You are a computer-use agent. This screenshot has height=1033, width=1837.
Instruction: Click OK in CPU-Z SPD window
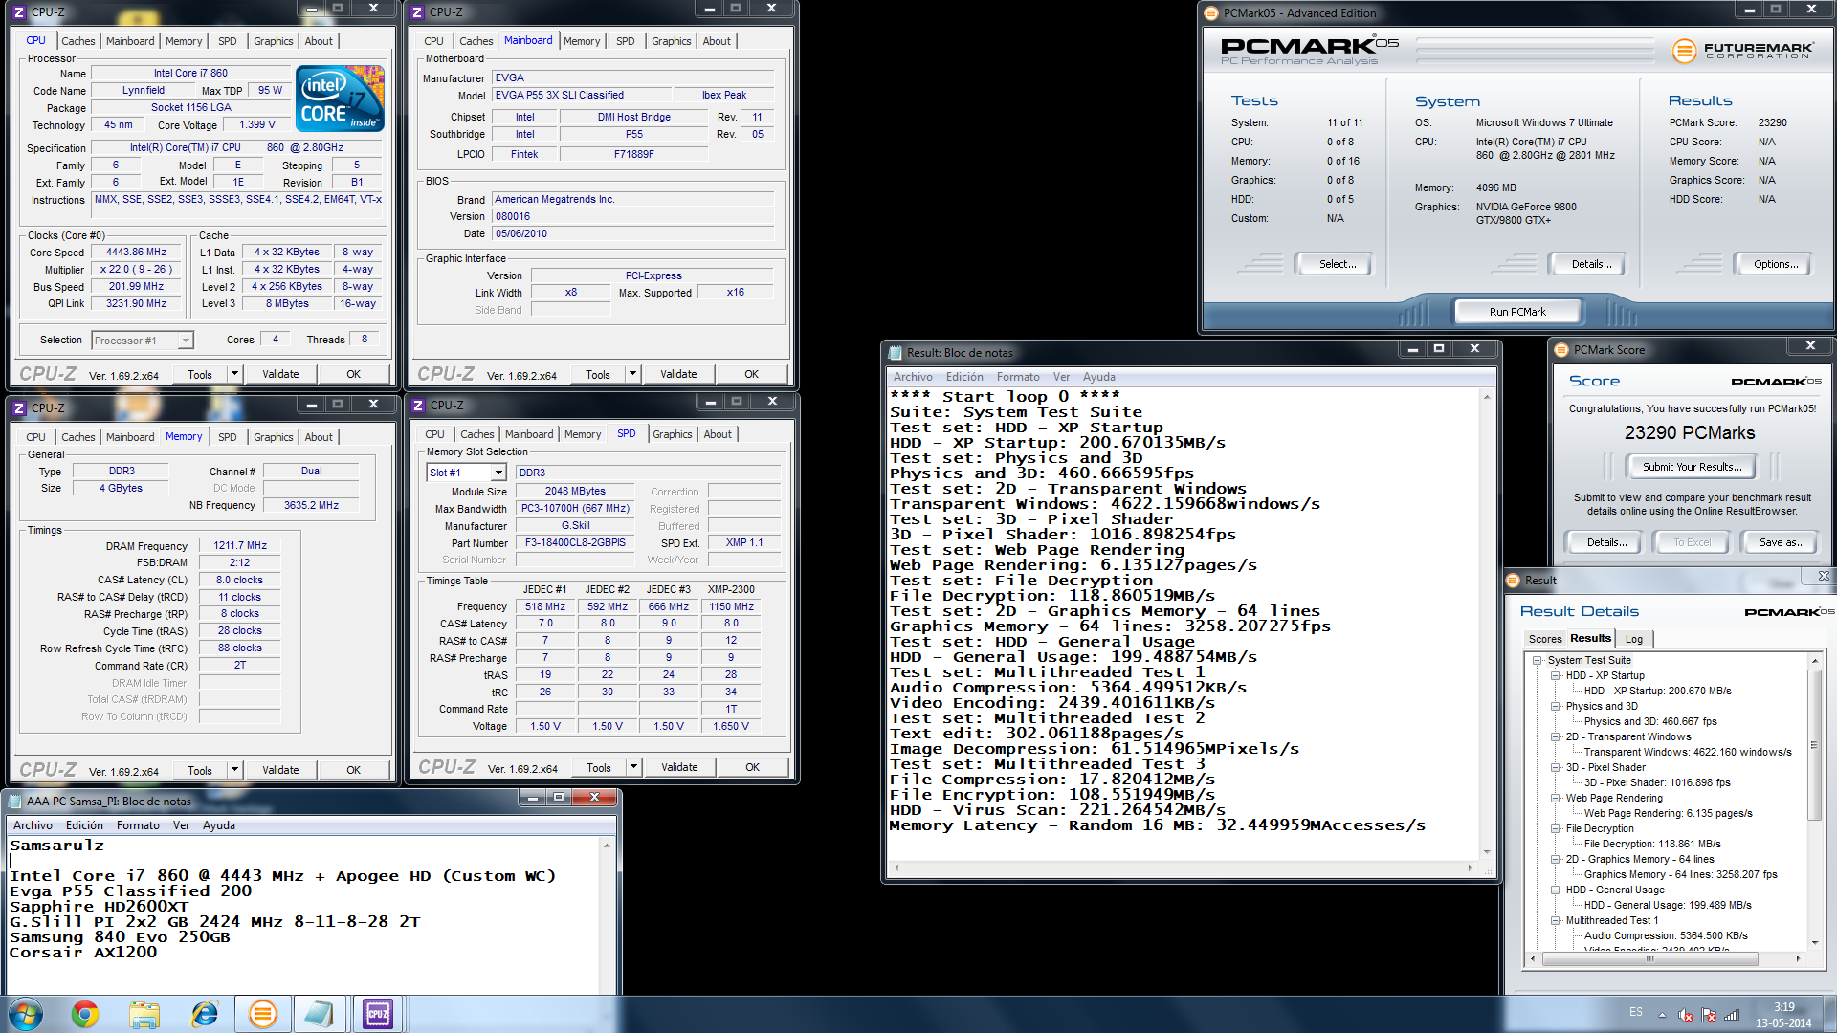pyautogui.click(x=752, y=767)
